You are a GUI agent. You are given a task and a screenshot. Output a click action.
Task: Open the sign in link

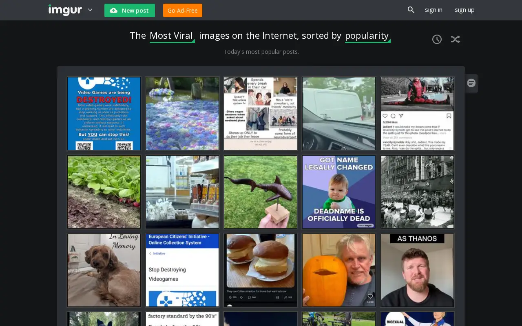434,10
